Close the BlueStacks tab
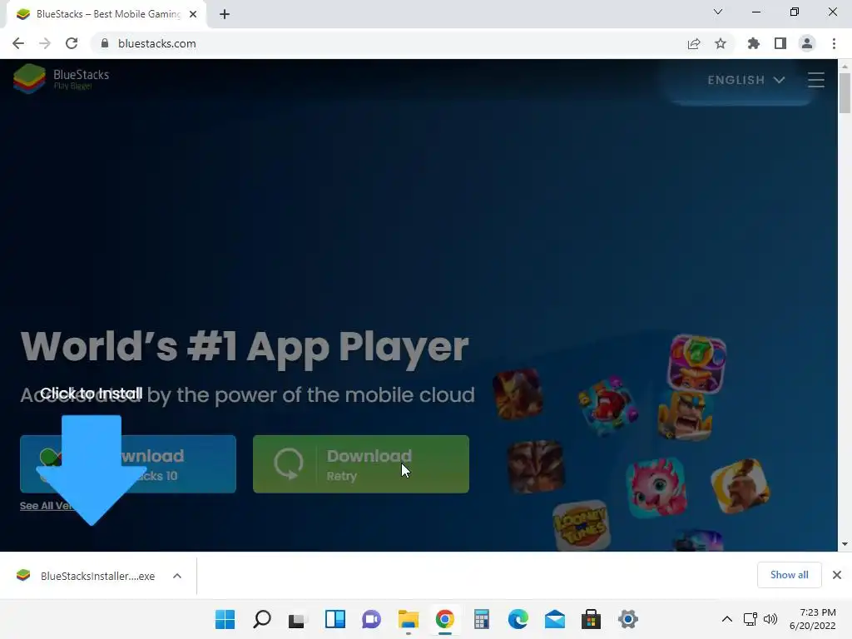 coord(193,14)
